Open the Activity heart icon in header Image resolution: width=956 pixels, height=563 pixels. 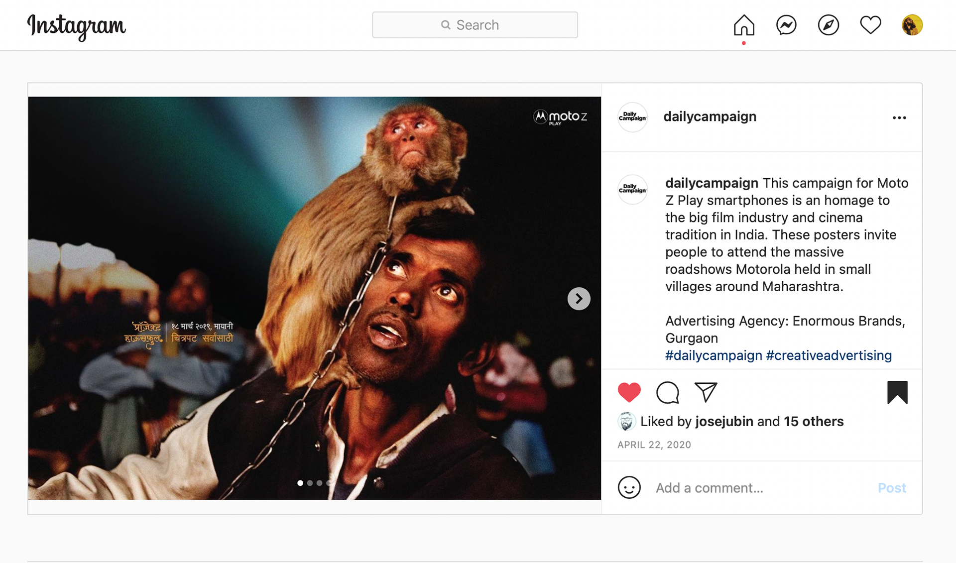point(870,25)
